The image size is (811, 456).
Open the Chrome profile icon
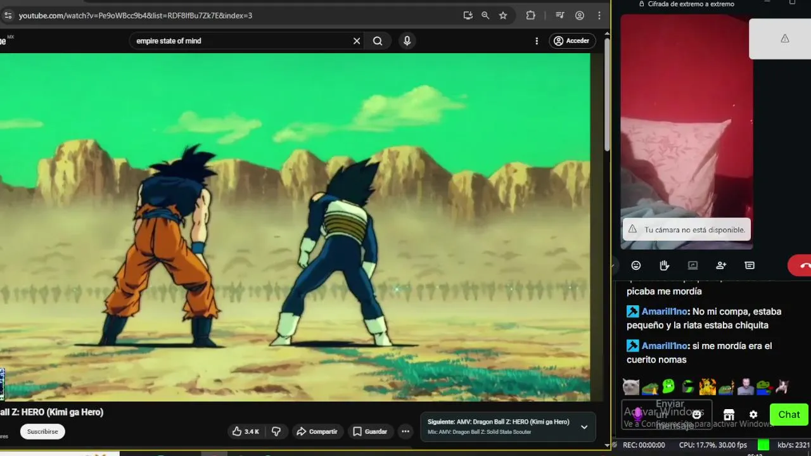580,15
